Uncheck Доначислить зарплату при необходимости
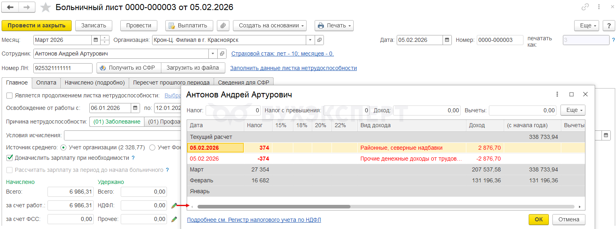Image resolution: width=616 pixels, height=229 pixels. [9, 158]
